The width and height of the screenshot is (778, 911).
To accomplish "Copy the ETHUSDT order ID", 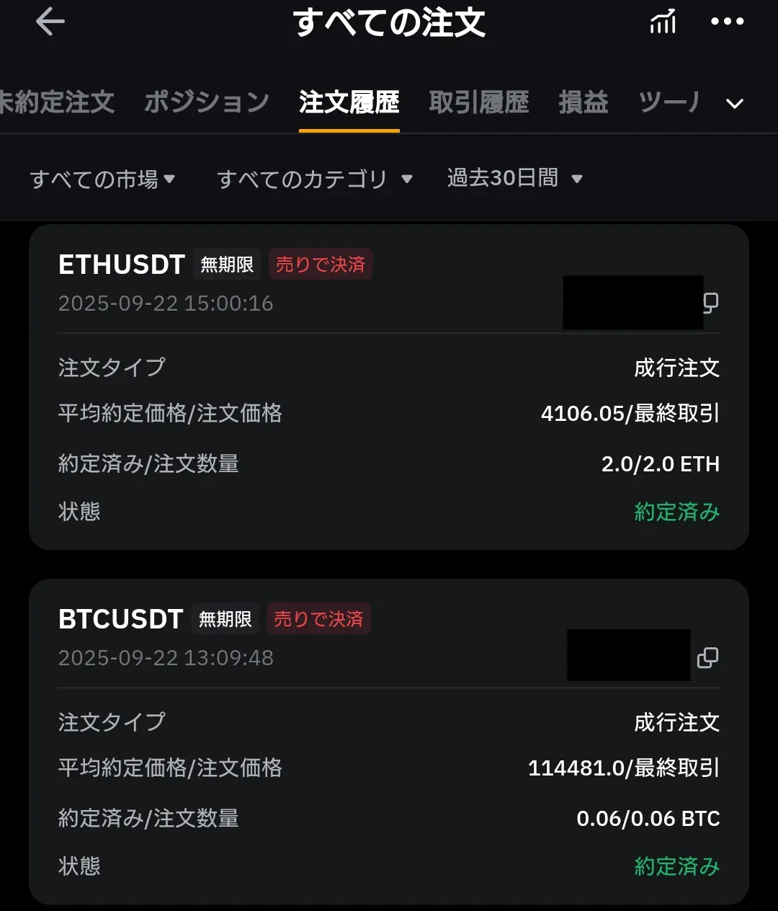I will pos(710,303).
